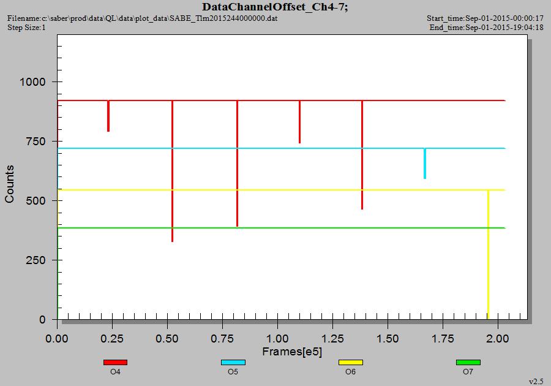Click the red O4 legend swatch
The width and height of the screenshot is (551, 386).
(115, 363)
